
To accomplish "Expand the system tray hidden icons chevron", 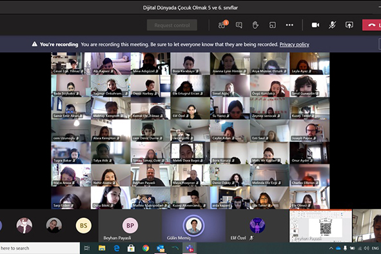I will click(x=331, y=248).
